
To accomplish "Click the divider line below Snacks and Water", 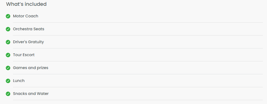I will point(138,100).
